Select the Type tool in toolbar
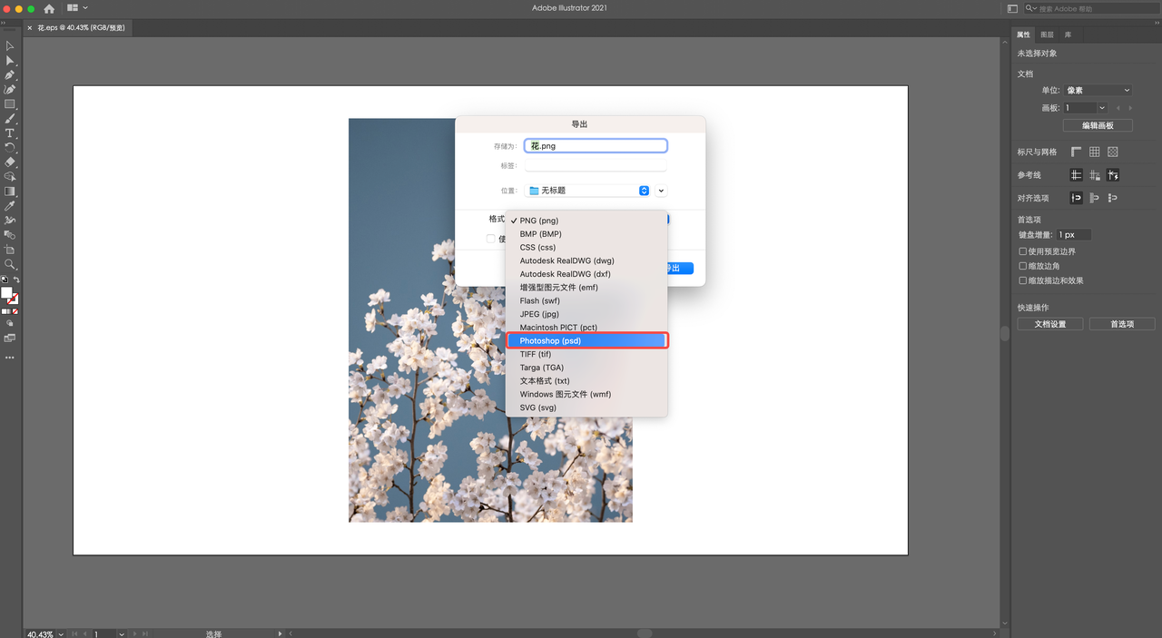 10,133
